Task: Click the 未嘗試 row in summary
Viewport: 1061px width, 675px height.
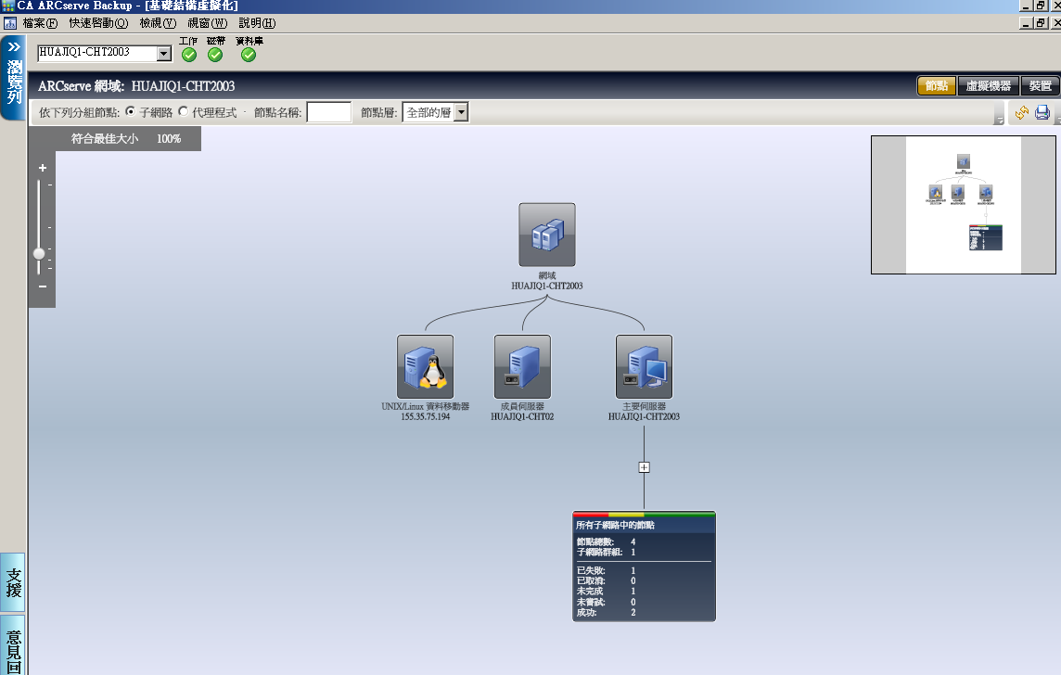Action: coord(607,602)
